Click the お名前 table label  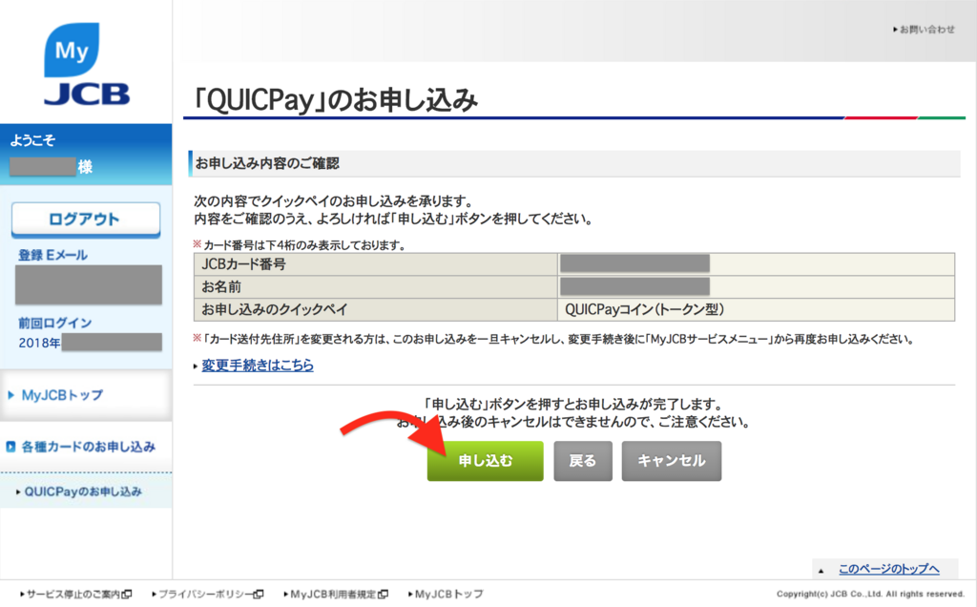[x=221, y=286]
